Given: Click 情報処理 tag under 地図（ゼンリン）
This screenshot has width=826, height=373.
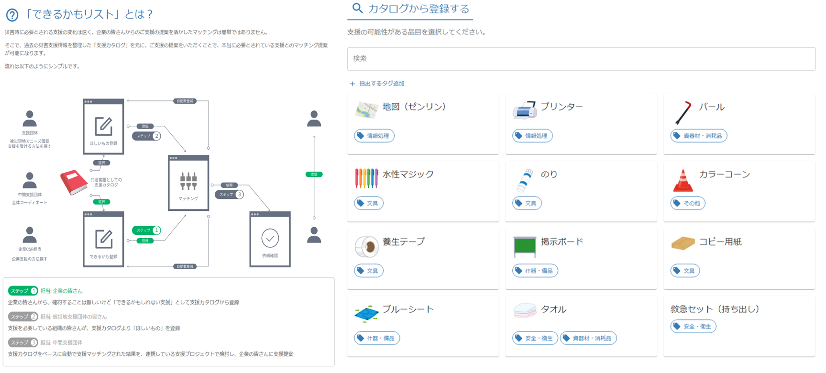Looking at the screenshot, I should pos(374,136).
